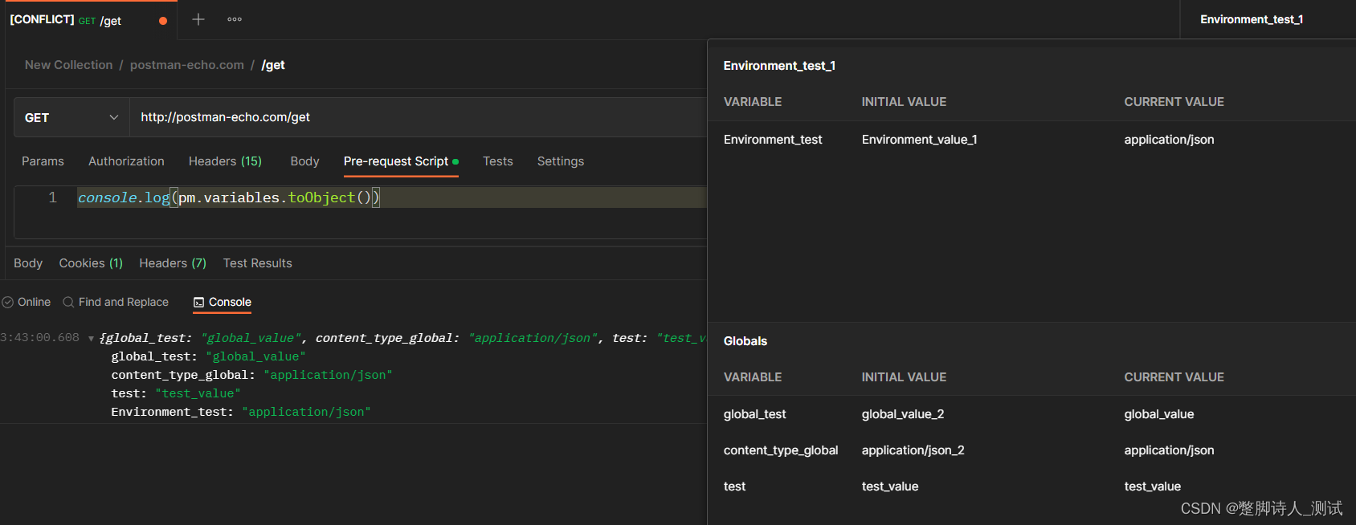1356x525 pixels.
Task: Click the Online status check icon
Action: (8, 303)
